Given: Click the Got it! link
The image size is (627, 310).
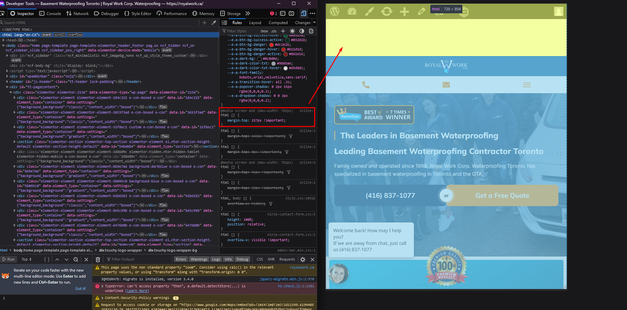Looking at the screenshot, I should pos(80,289).
